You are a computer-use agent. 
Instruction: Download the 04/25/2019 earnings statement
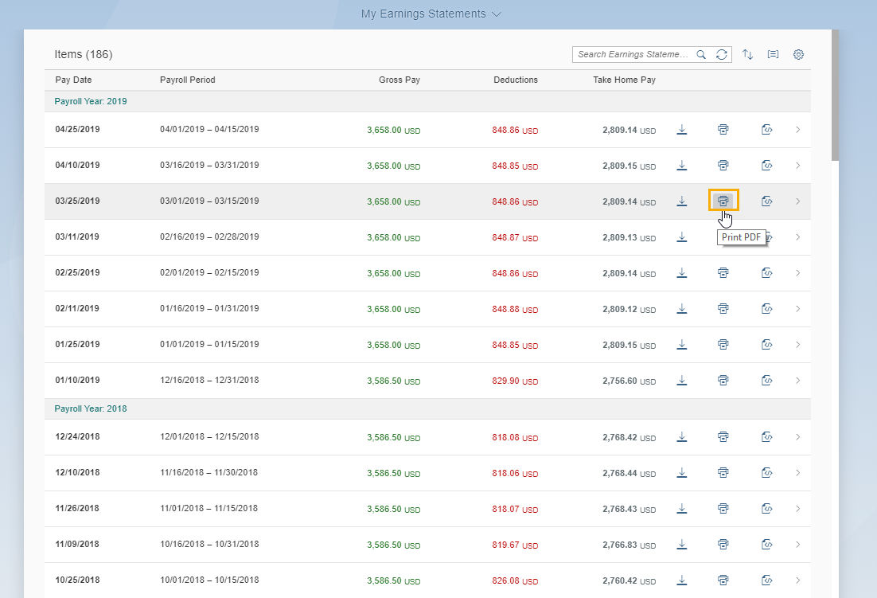(681, 130)
